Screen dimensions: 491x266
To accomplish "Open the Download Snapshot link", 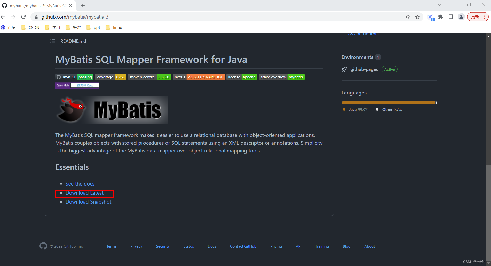I will click(89, 202).
